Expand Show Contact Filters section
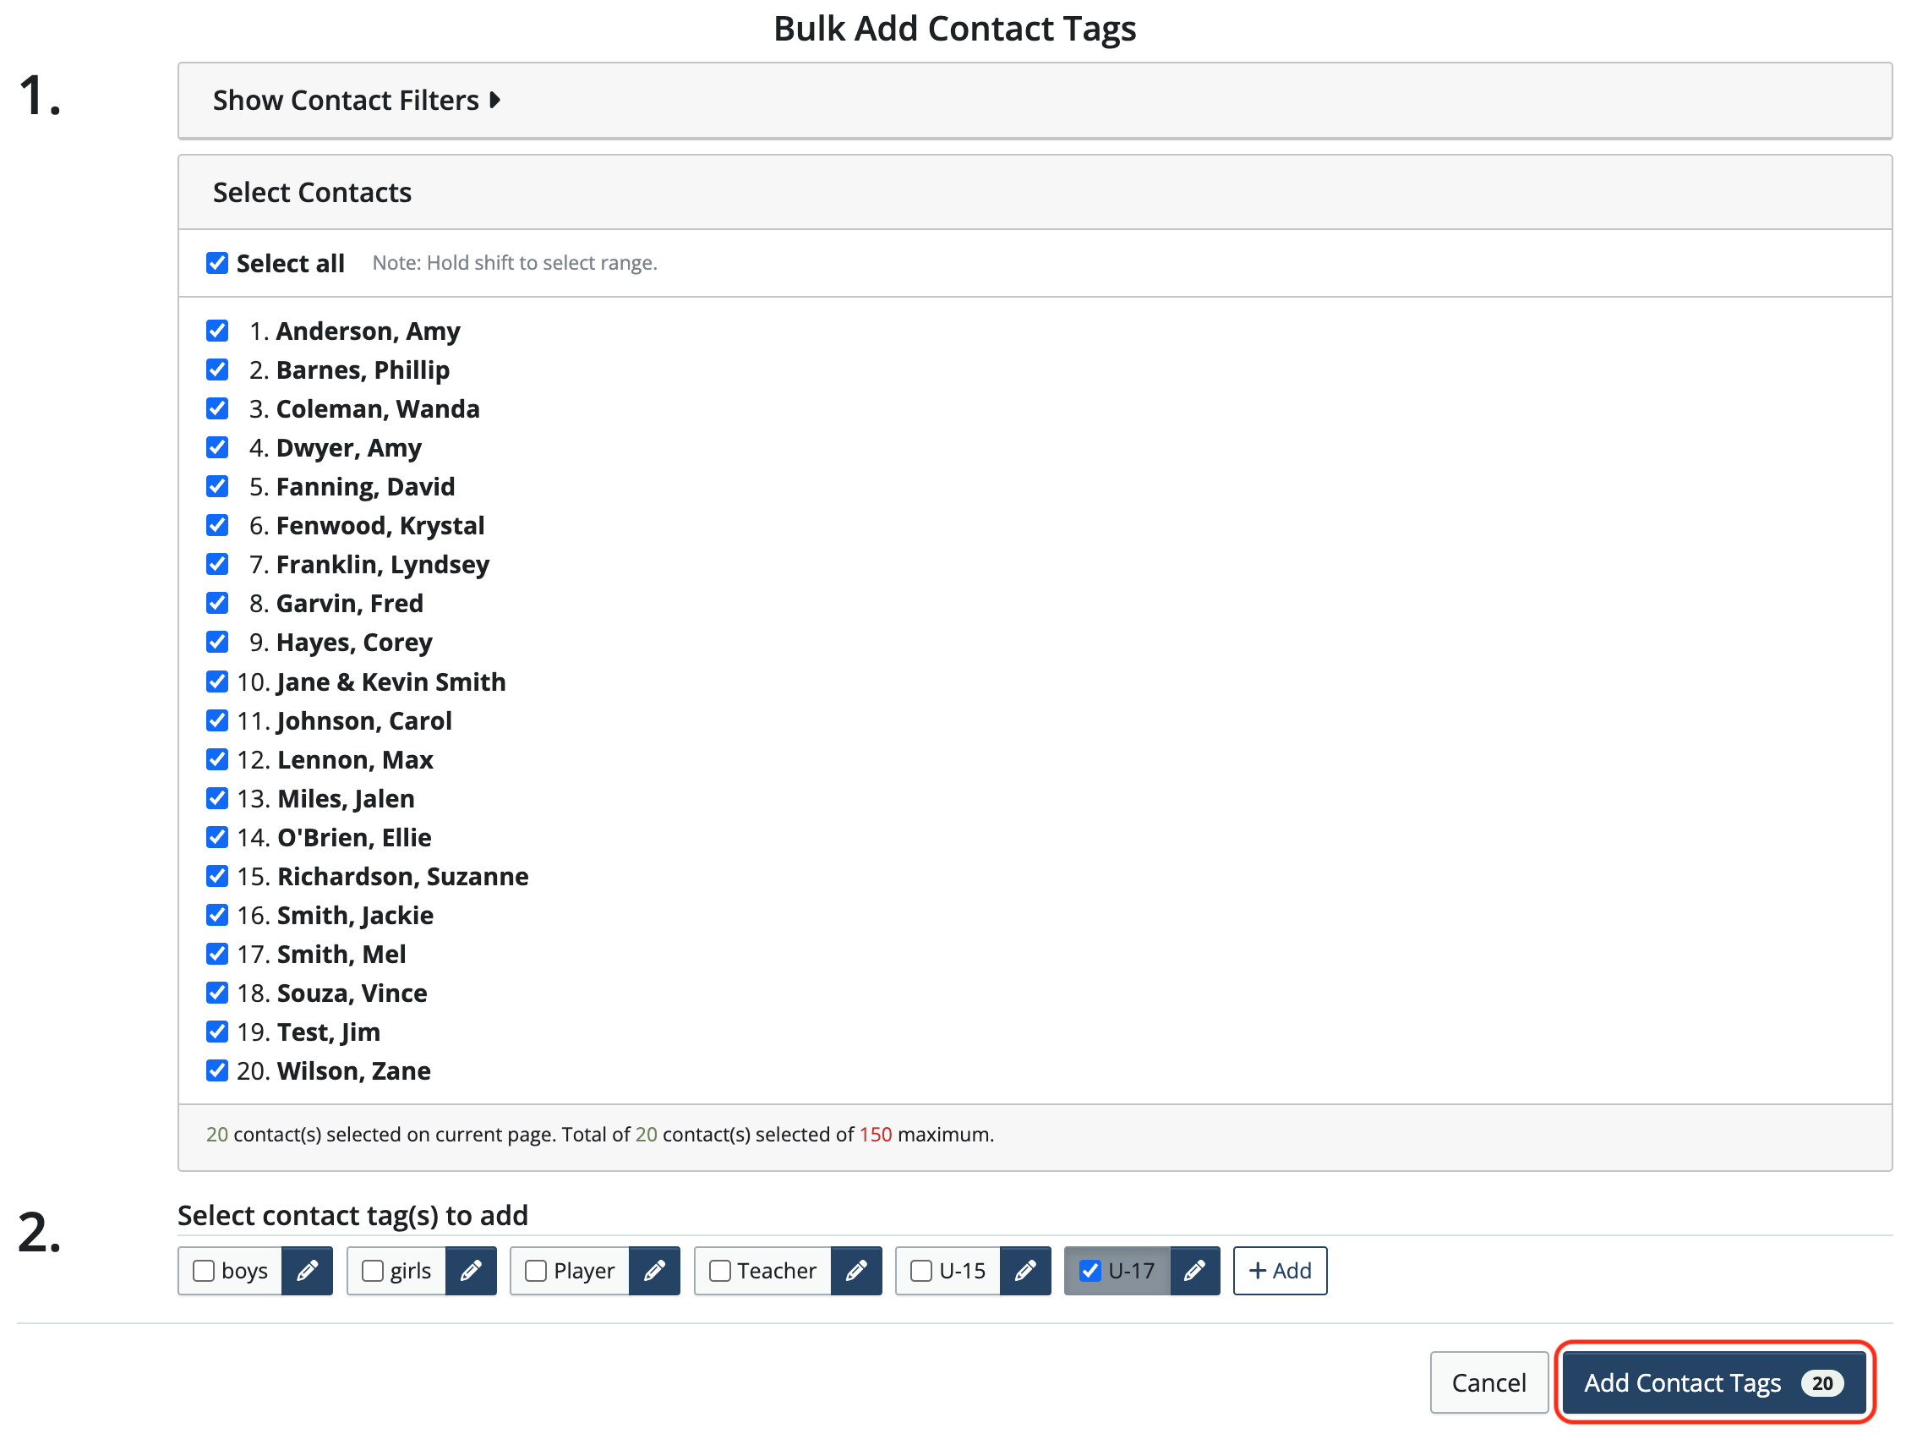 pos(357,101)
